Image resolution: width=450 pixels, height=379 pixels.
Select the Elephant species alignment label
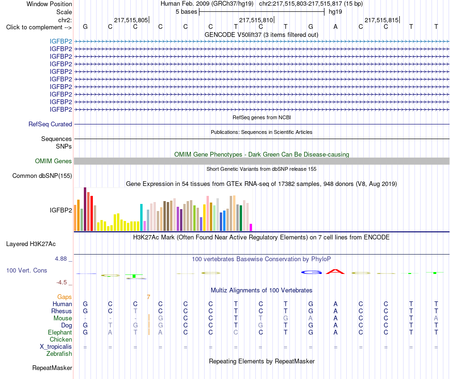(x=60, y=333)
